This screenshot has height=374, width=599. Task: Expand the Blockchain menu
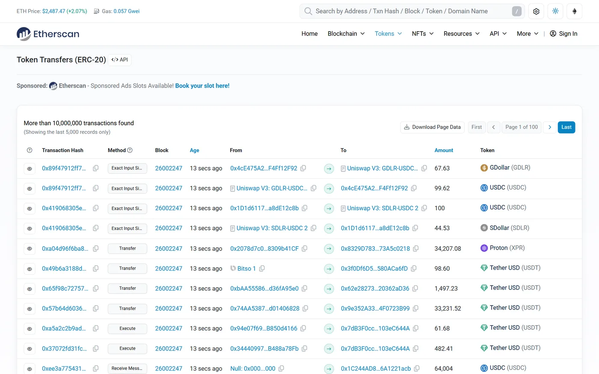pyautogui.click(x=346, y=34)
